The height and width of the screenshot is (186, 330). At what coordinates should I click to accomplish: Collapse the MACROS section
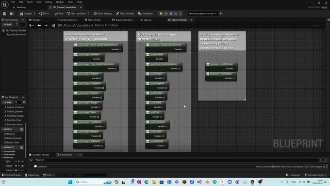pos(3,129)
